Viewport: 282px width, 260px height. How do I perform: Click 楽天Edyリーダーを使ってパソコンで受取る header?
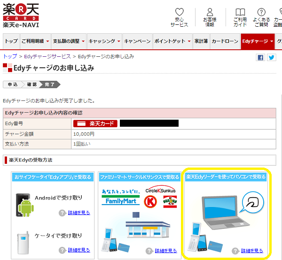(226, 177)
